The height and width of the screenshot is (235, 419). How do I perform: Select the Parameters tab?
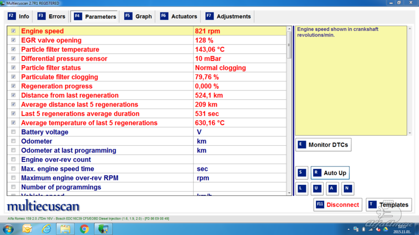click(95, 17)
